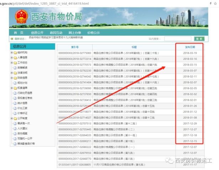Click the 西安市物价局 site title banner
This screenshot has height=170, width=219.
56,17
